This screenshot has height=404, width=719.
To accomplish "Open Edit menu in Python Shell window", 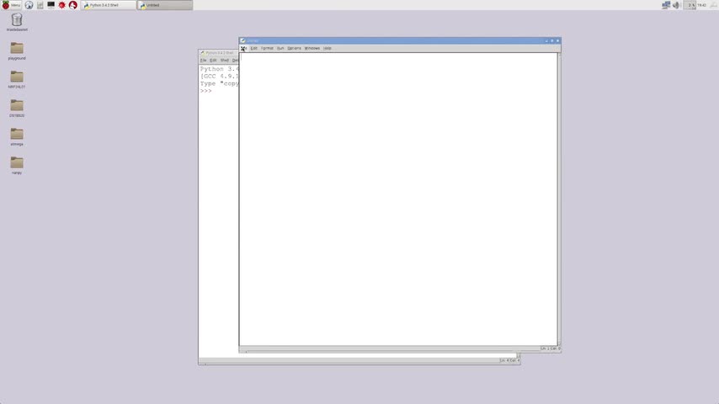I will click(x=213, y=60).
